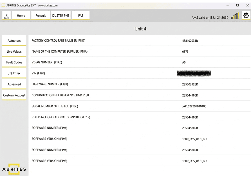Go to the Home breadcrumb
Screen dimensions: 251x178
tap(21, 15)
